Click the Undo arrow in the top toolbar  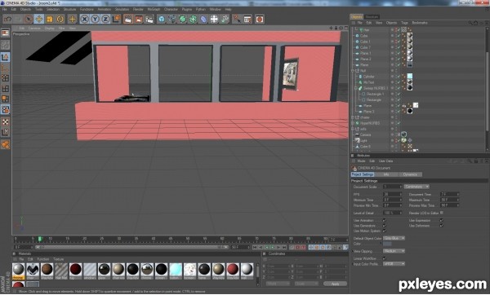pos(7,20)
